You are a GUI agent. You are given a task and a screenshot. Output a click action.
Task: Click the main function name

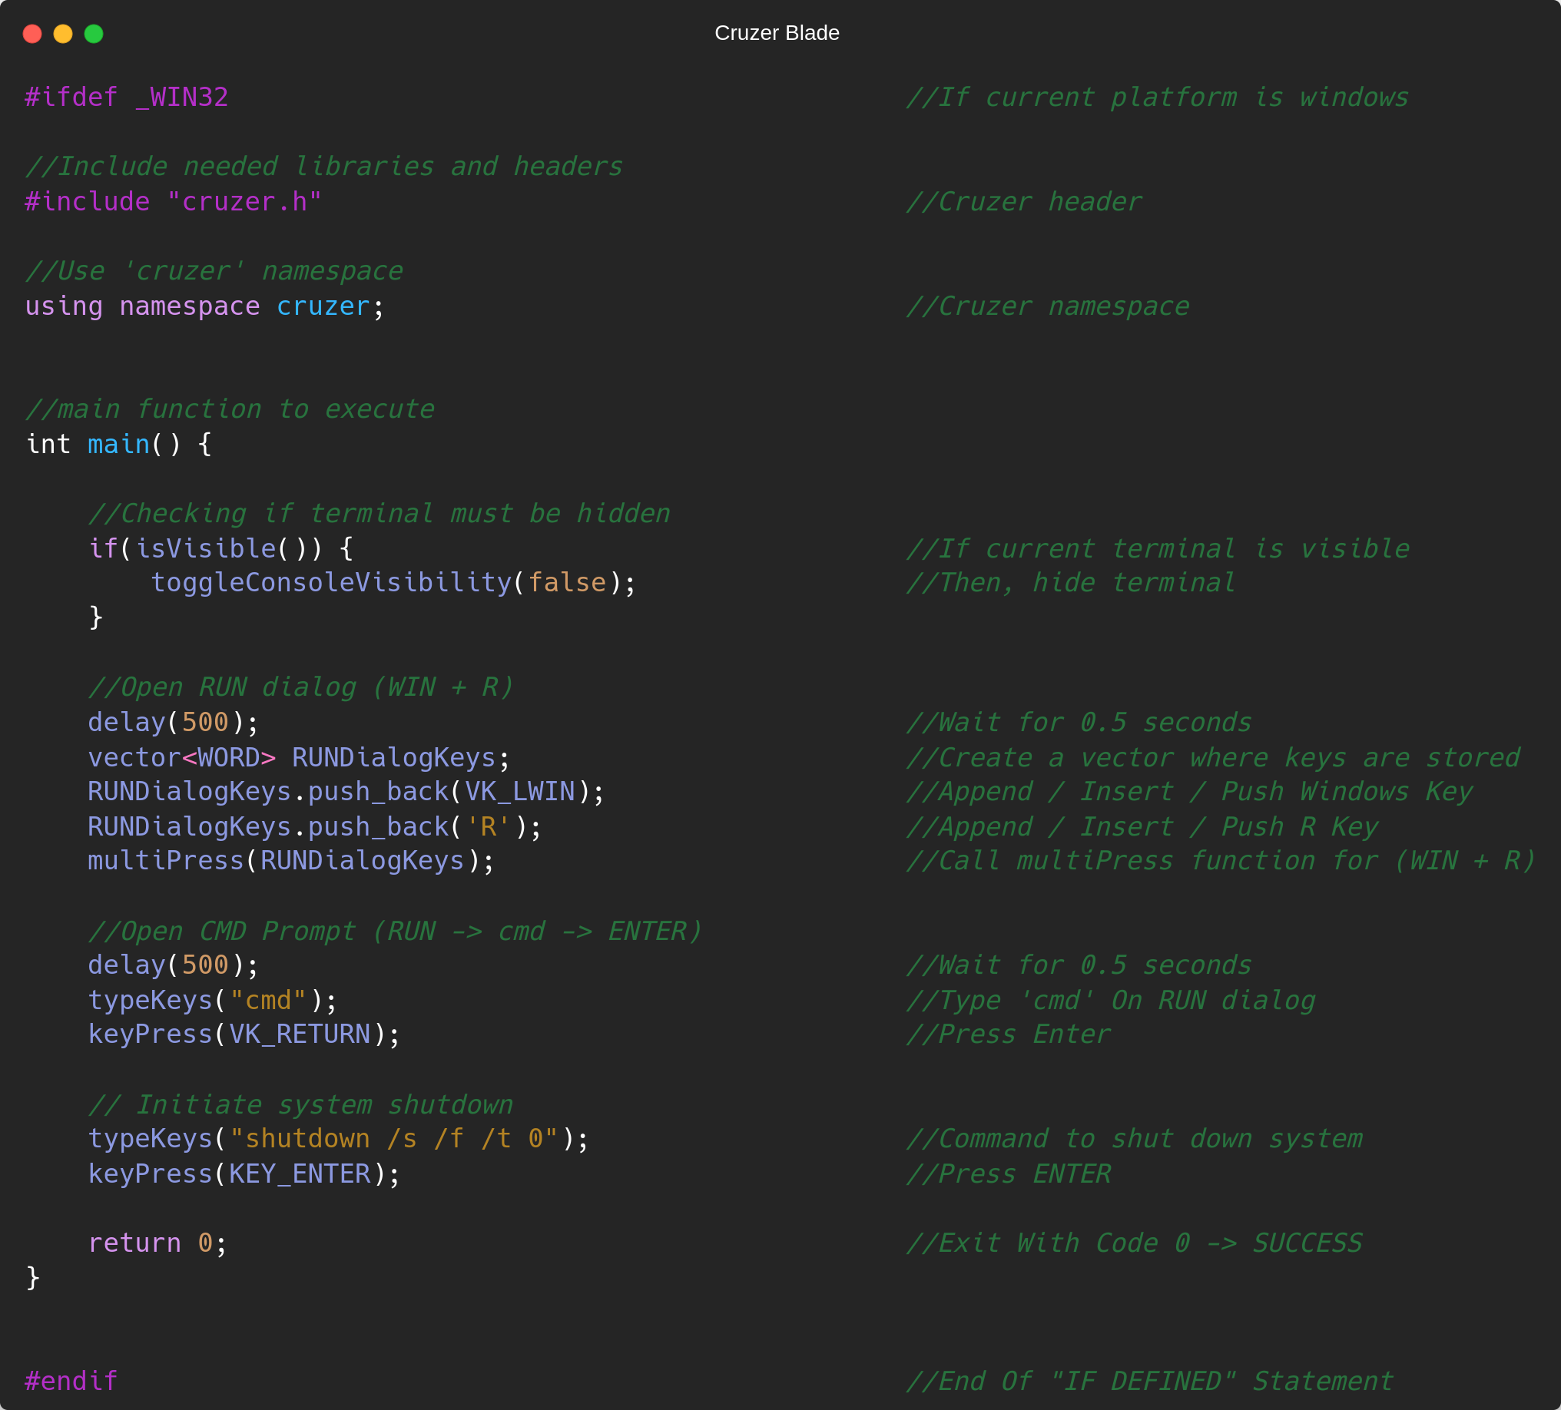[x=118, y=444]
